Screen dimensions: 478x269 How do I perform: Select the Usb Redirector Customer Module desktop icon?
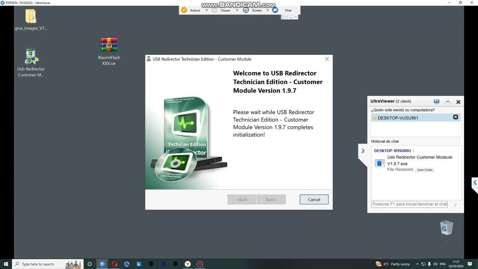(x=31, y=63)
